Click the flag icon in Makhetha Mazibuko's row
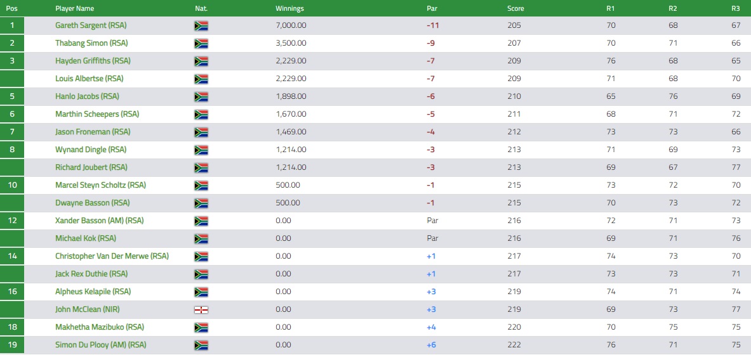 [x=201, y=327]
